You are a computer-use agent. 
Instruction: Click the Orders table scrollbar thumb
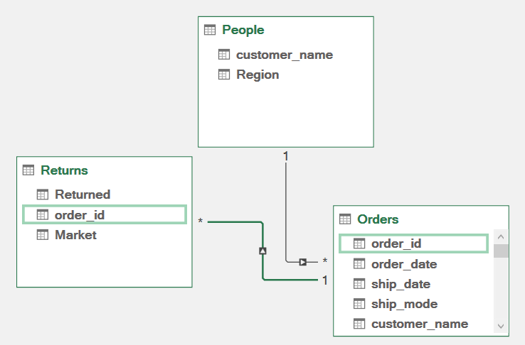501,251
